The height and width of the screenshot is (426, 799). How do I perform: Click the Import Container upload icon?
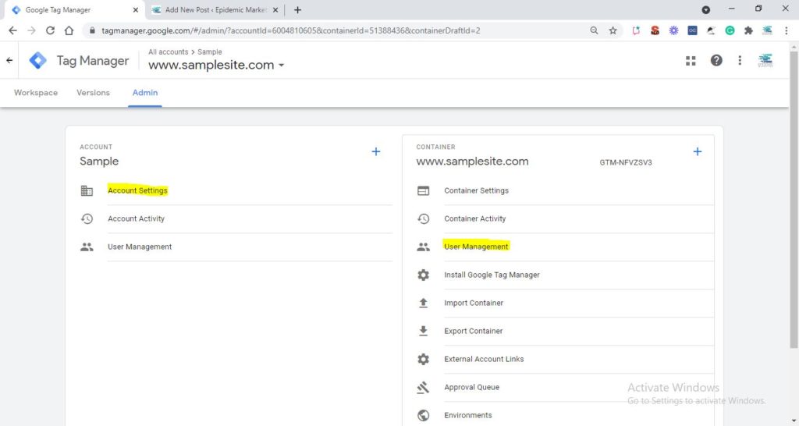pyautogui.click(x=423, y=304)
